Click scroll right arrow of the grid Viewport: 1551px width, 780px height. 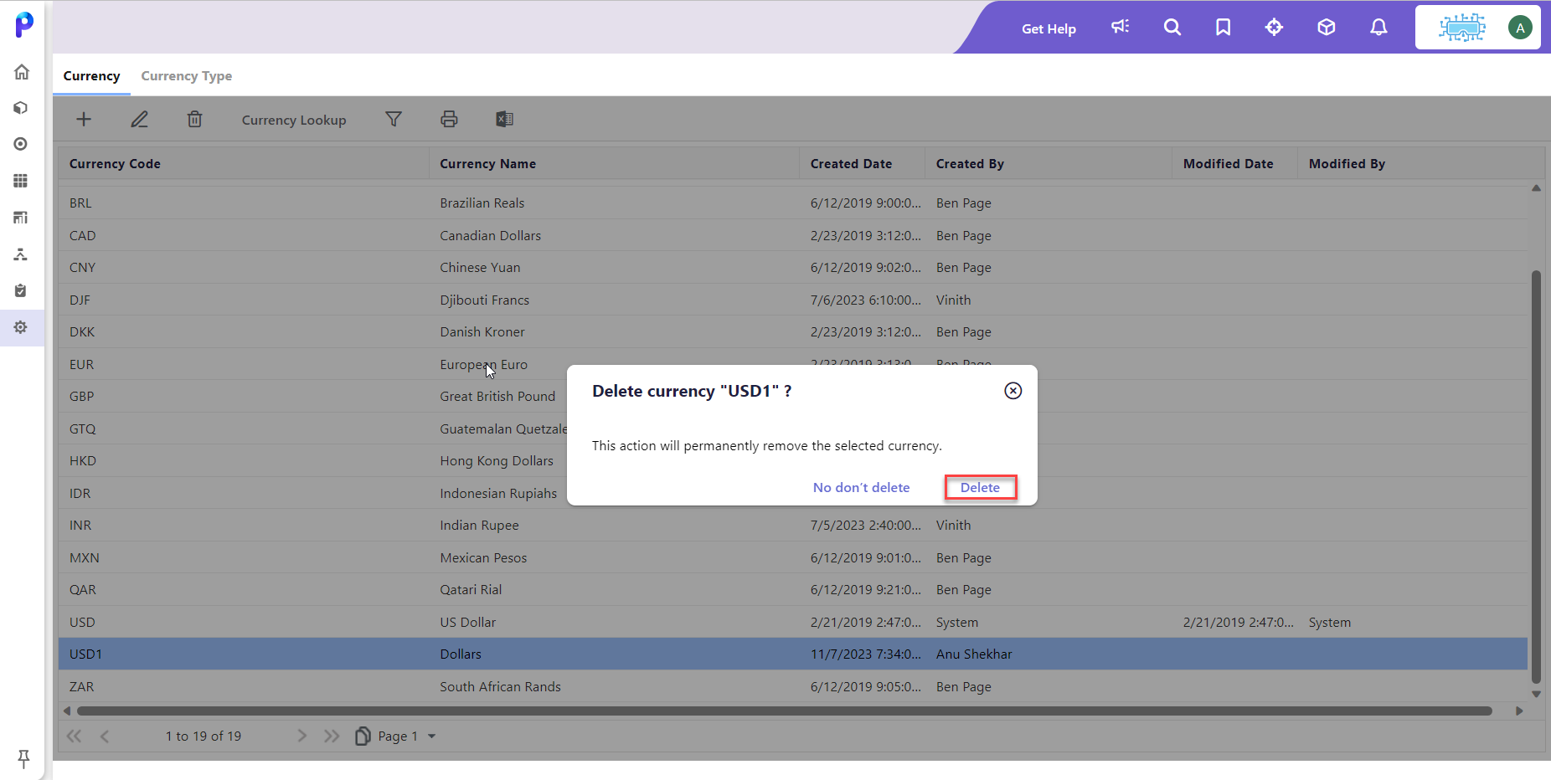point(1519,711)
